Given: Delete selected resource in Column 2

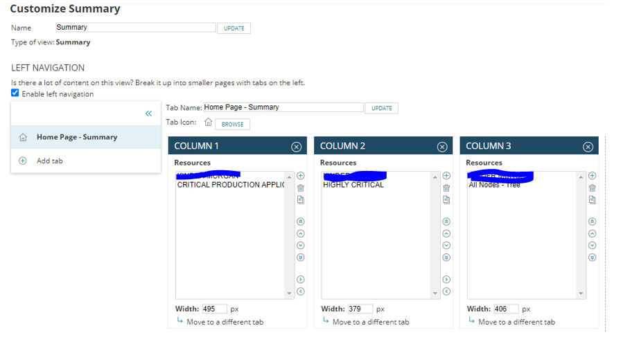Looking at the screenshot, I should point(446,188).
